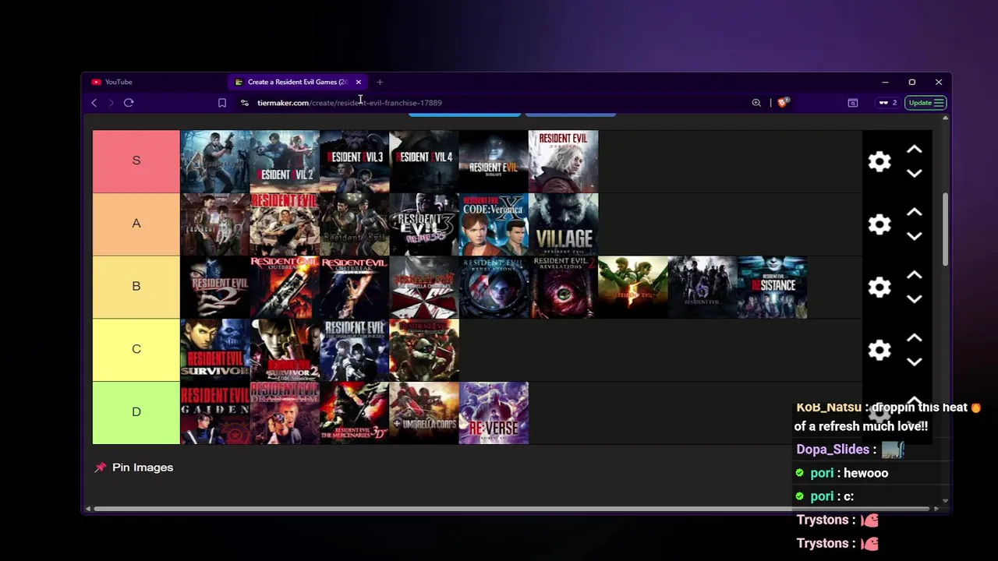Image resolution: width=998 pixels, height=561 pixels.
Task: Select Resident Evil 4 original in S tier
Action: pos(215,161)
